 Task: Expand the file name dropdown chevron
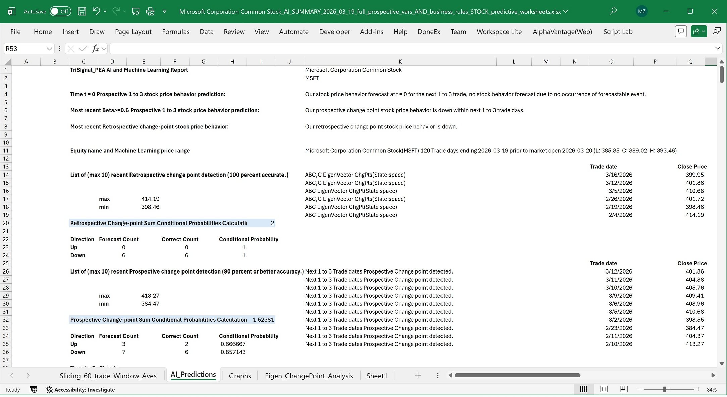point(566,11)
